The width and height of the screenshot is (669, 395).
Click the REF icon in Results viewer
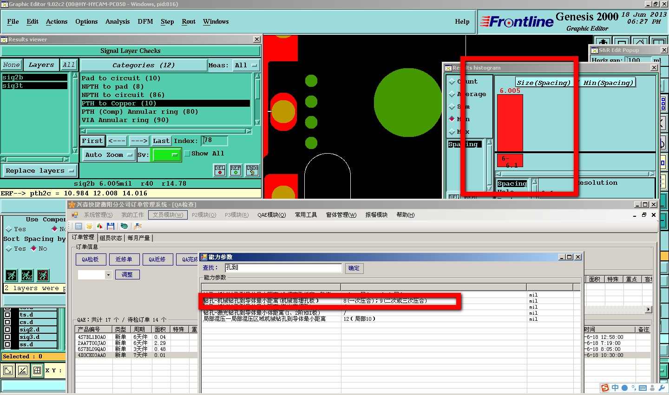236,170
